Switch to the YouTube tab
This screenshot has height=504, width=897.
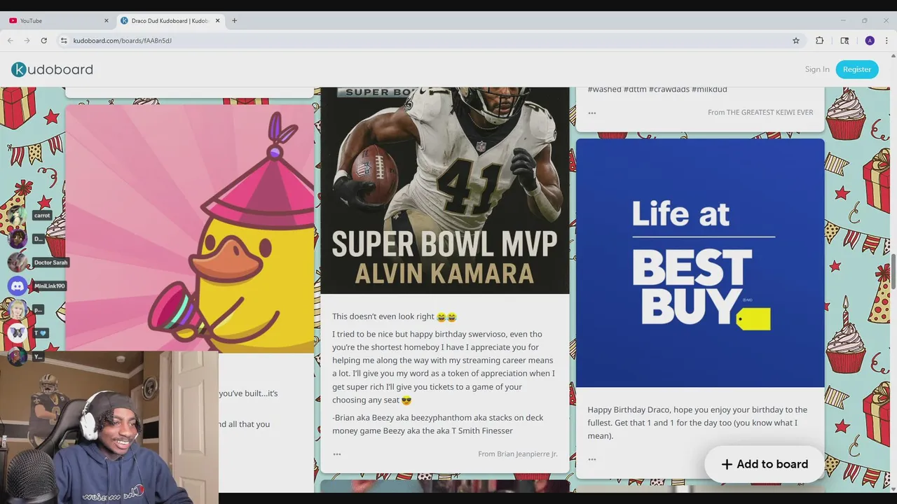pos(57,21)
